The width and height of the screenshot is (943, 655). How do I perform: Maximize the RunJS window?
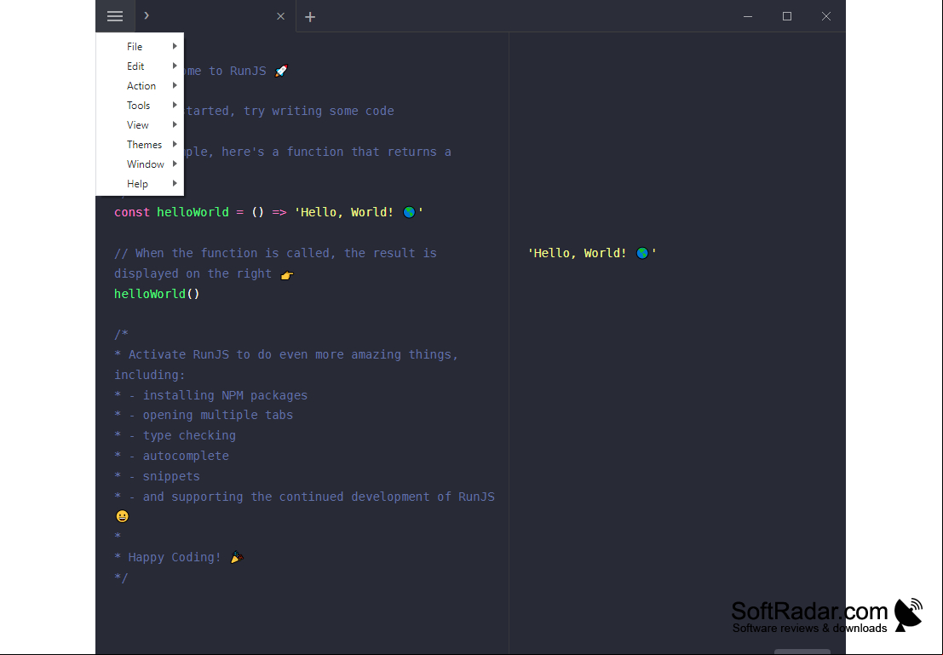coord(786,16)
